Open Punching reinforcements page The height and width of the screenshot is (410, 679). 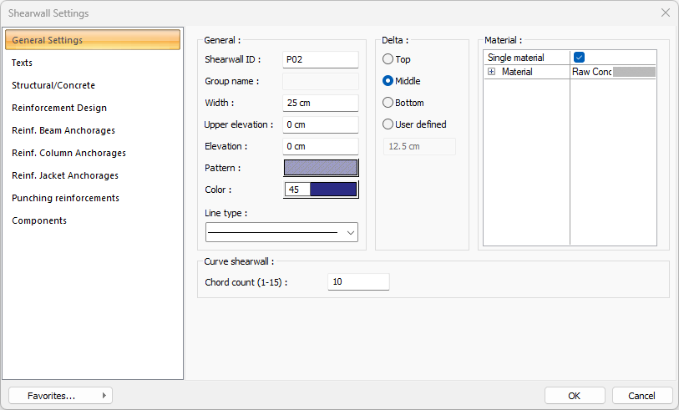point(65,198)
